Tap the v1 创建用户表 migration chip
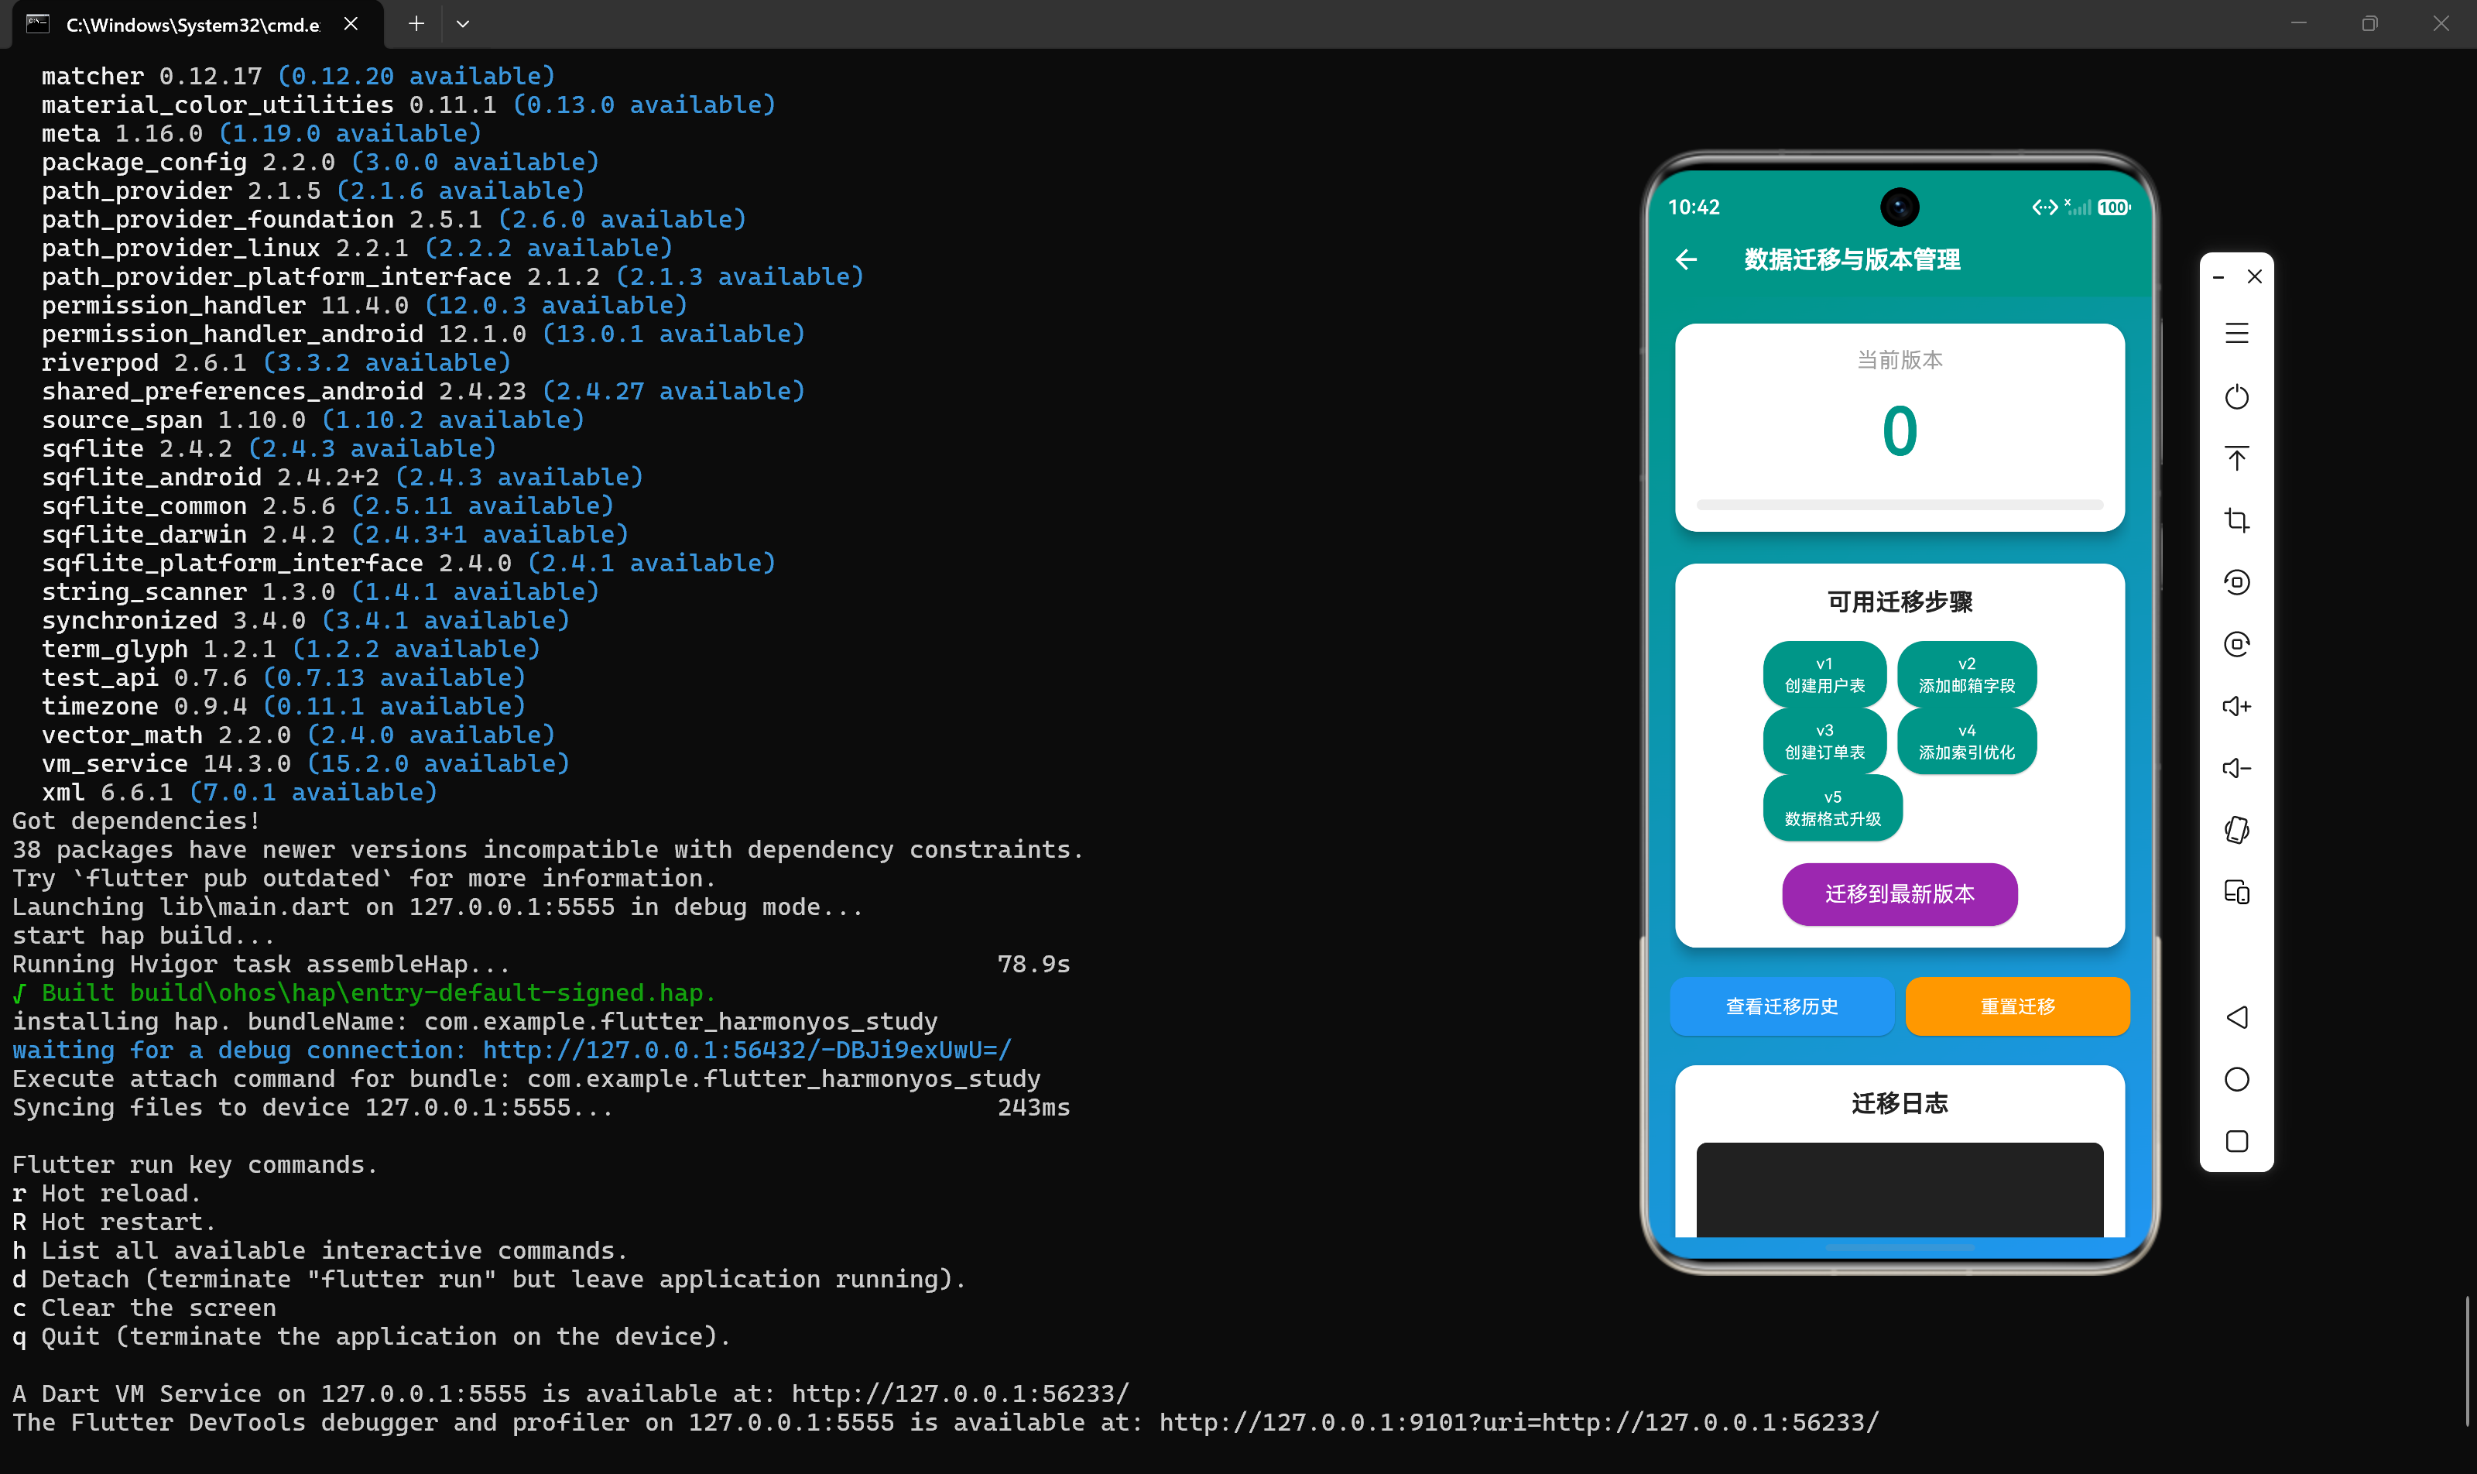This screenshot has width=2477, height=1474. (1824, 674)
